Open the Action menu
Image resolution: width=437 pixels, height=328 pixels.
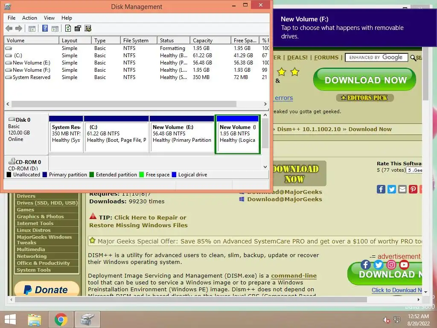(29, 18)
